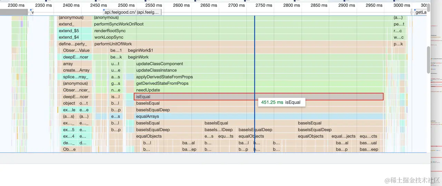Select the narrow is…l call frame
442x186 pixels.
point(115,97)
